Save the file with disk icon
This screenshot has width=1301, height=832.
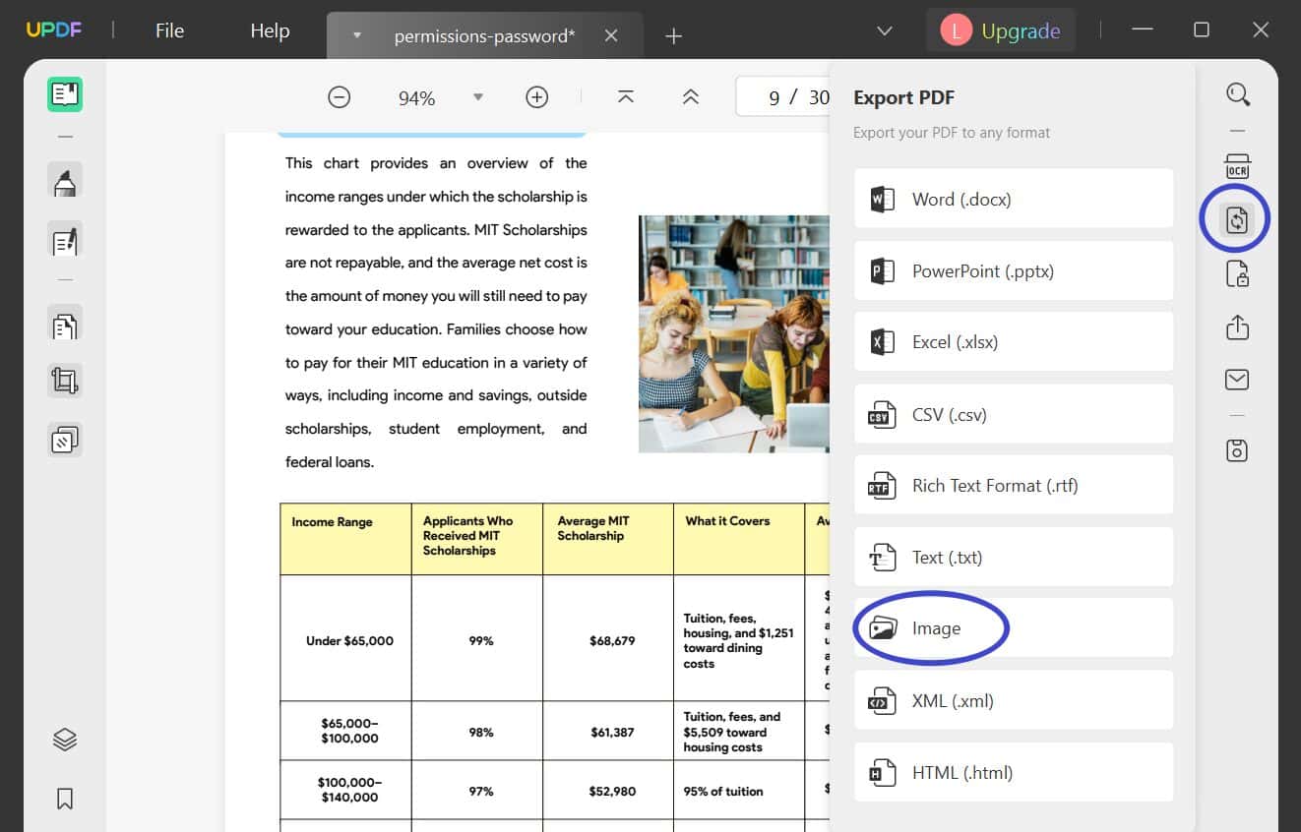click(1238, 450)
